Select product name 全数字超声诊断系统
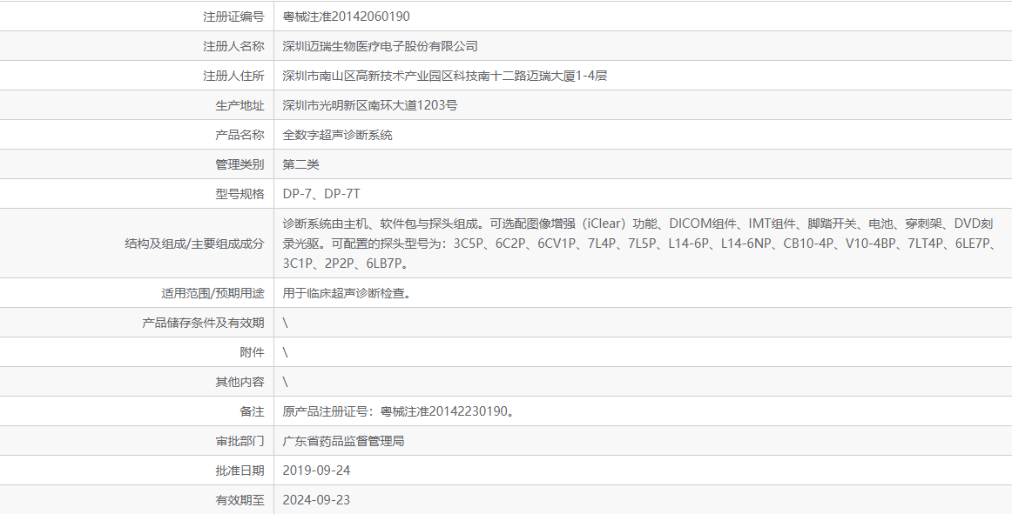Image resolution: width=1012 pixels, height=514 pixels. pyautogui.click(x=338, y=136)
